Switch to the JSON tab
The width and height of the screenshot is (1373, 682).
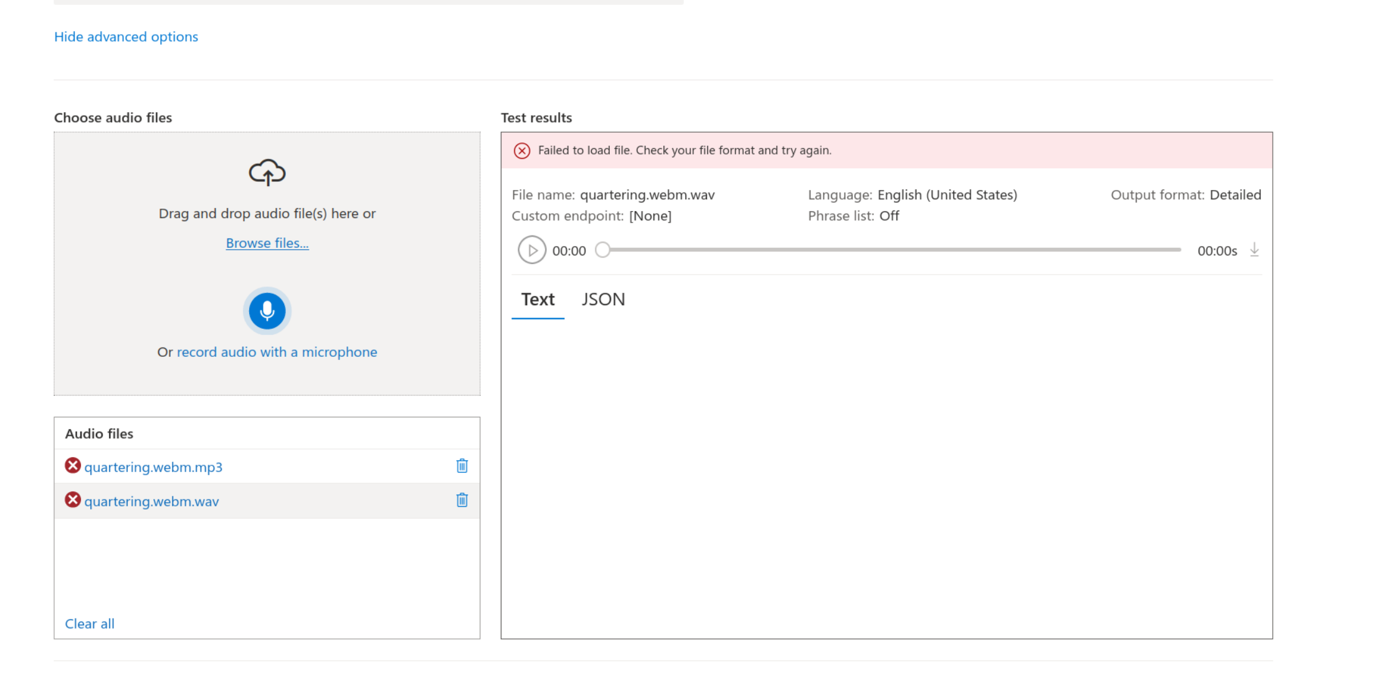pos(603,300)
